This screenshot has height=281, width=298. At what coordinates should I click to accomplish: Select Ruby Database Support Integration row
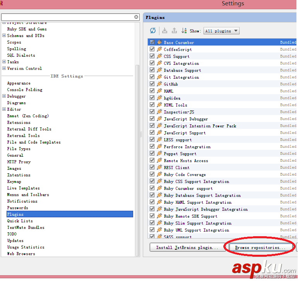pyautogui.click(x=222, y=195)
